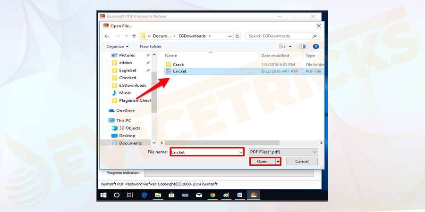Expand the Open button split arrow
This screenshot has width=425, height=212.
coord(278,162)
